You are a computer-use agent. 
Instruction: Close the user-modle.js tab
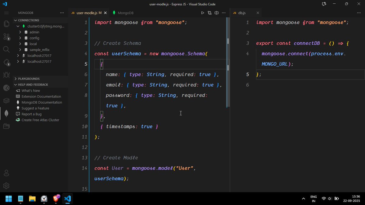106,13
